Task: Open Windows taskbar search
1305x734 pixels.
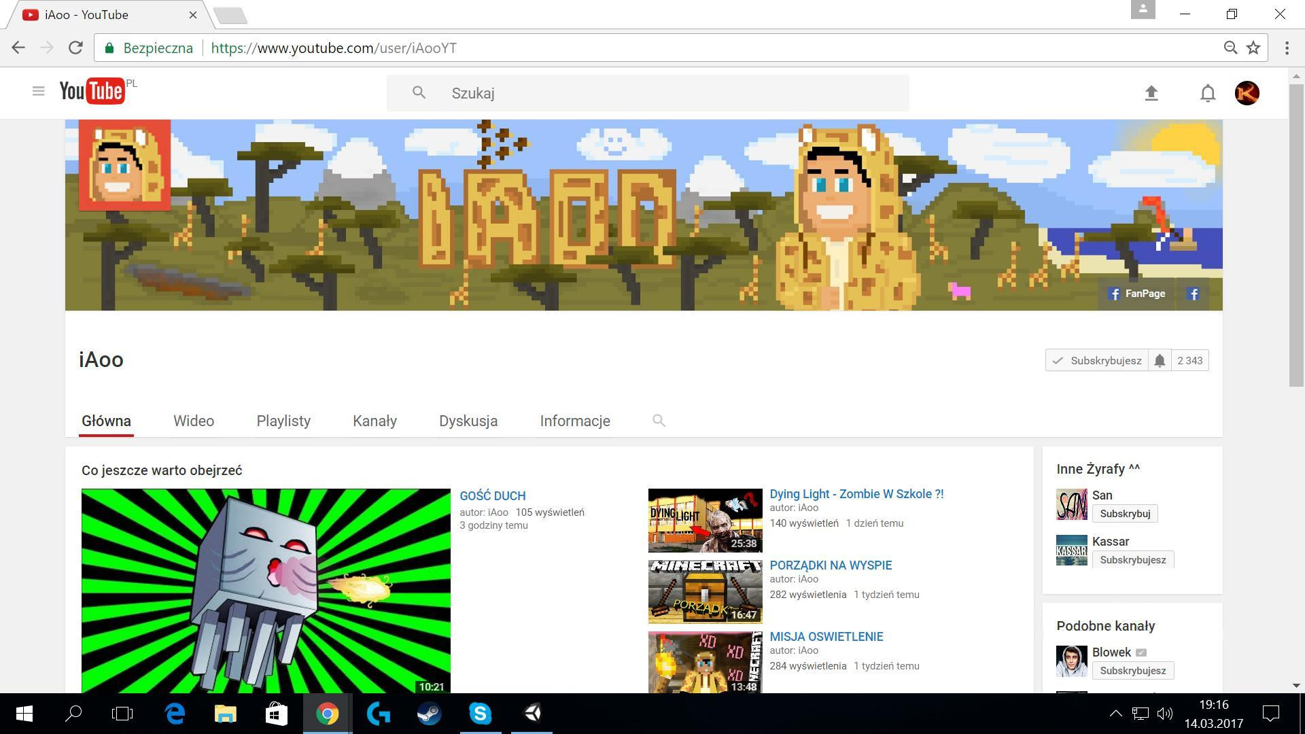Action: pyautogui.click(x=73, y=714)
